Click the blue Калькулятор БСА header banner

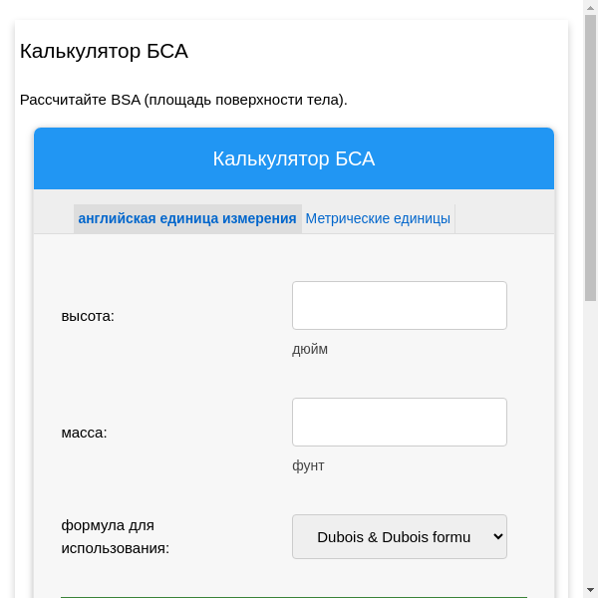(x=293, y=158)
